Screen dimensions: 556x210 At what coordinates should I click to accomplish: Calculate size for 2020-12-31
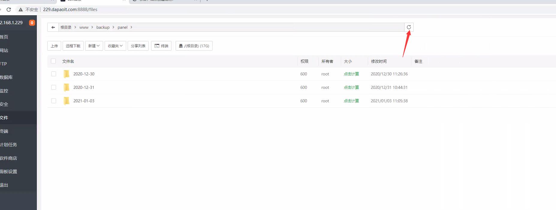[351, 87]
